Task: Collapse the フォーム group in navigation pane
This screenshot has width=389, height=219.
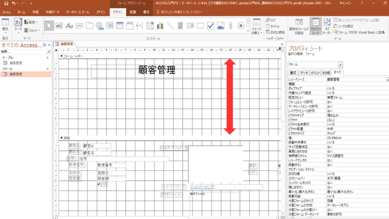Action: (47, 69)
